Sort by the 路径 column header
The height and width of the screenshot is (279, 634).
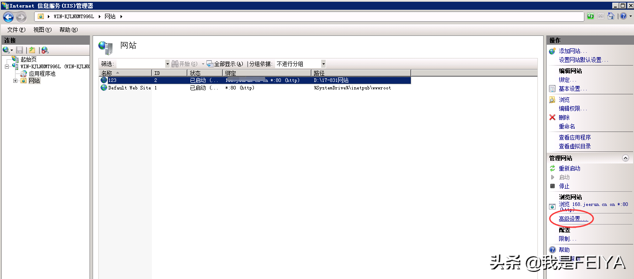coord(361,73)
